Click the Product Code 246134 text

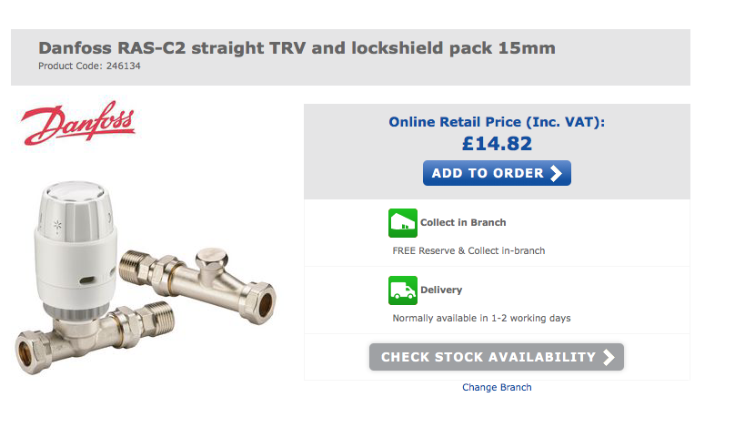coord(89,66)
